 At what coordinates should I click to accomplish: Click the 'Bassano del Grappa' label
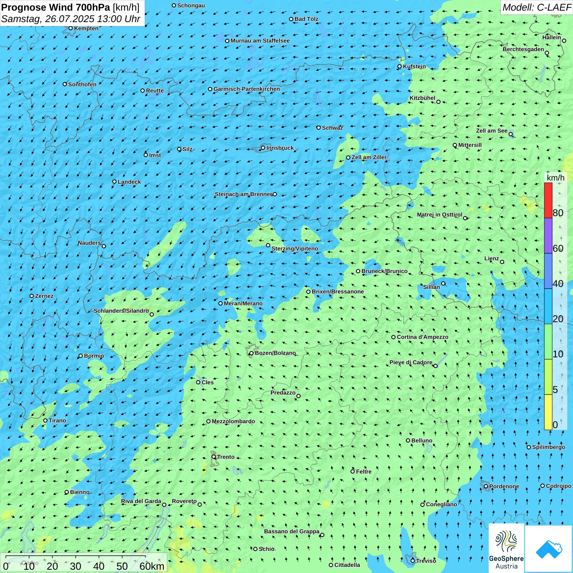(x=292, y=531)
